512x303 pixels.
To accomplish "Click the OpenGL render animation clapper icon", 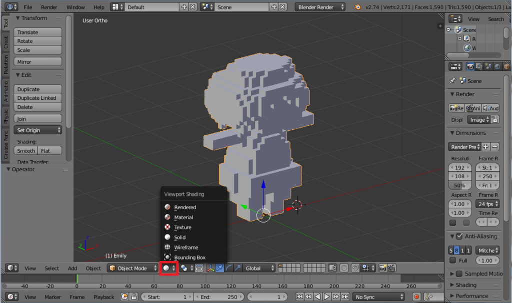I will pyautogui.click(x=391, y=268).
